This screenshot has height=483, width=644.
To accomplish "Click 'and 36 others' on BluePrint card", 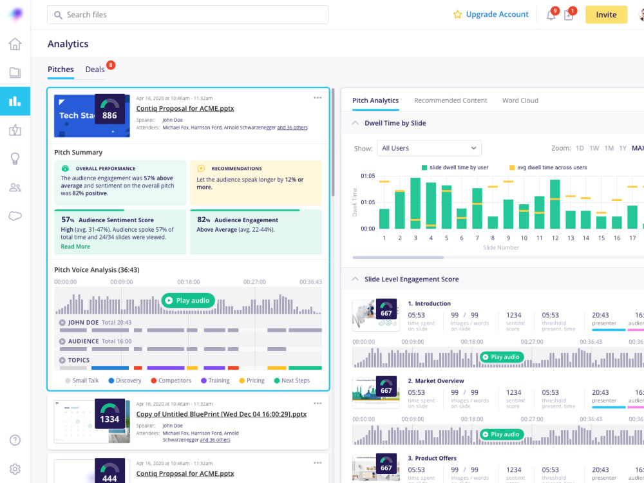I will click(x=215, y=440).
